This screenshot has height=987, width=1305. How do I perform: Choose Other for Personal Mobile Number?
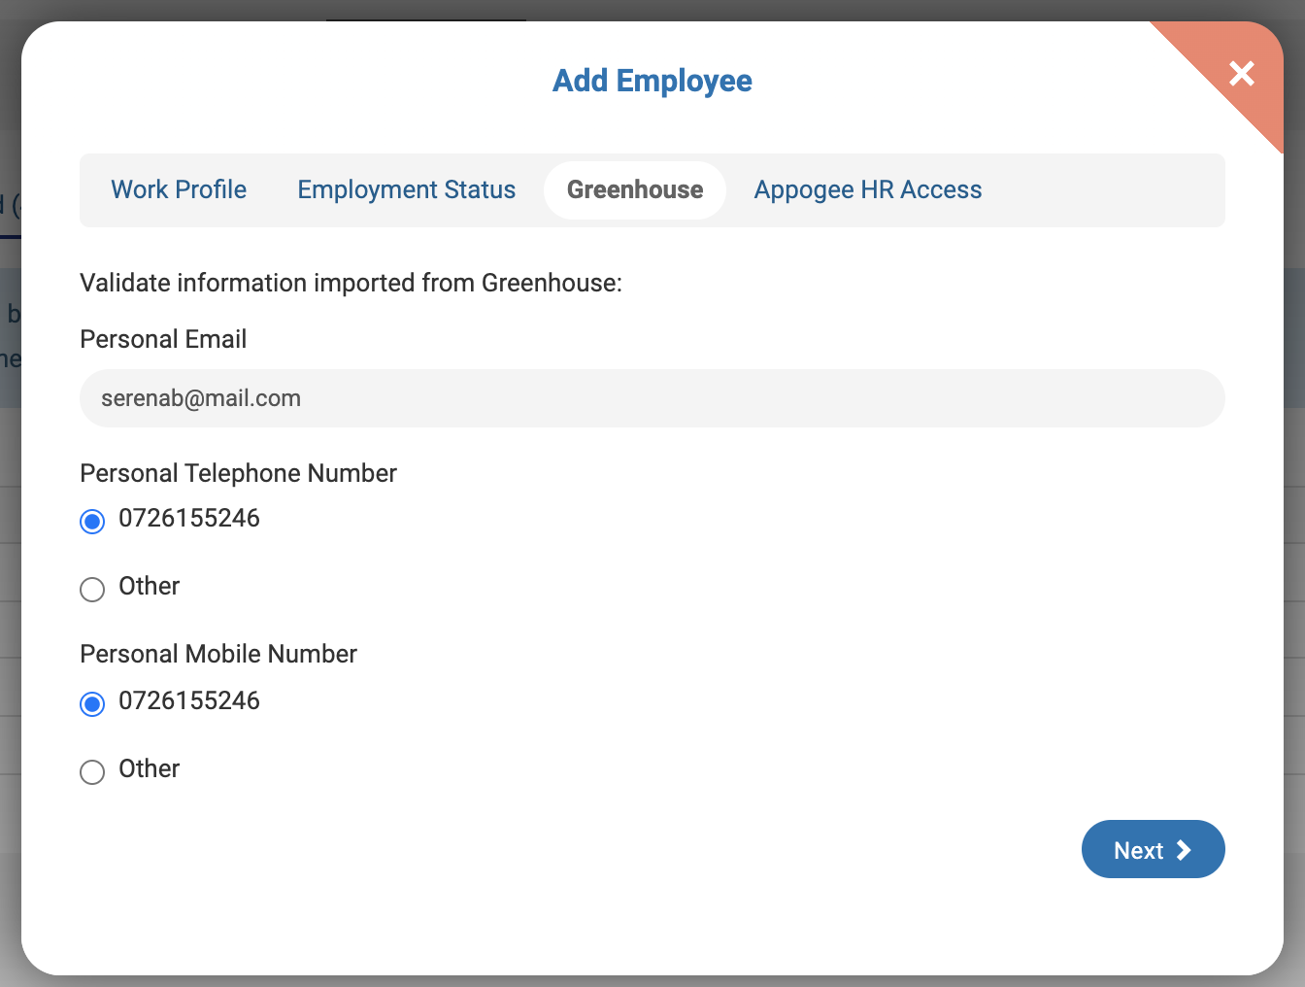click(92, 772)
